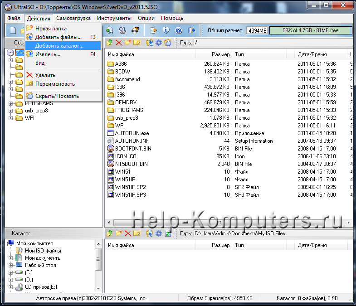Image resolution: width=356 pixels, height=306 pixels.
Task: Click the burn CD/DVD image icon
Action: point(135,30)
